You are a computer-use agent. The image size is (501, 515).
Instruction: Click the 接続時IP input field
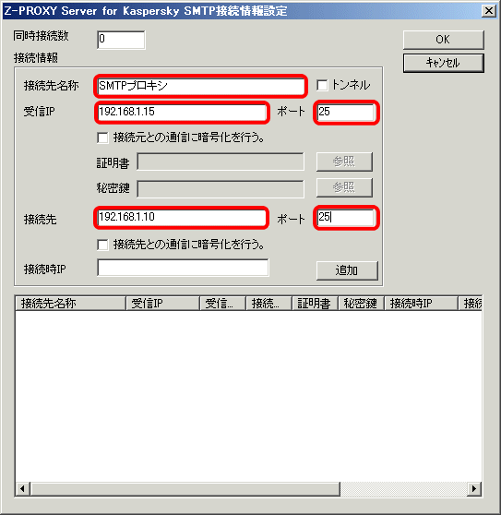tap(183, 268)
